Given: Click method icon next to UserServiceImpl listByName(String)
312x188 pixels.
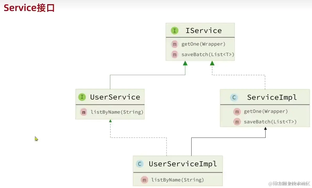Looking at the screenshot, I should pyautogui.click(x=144, y=180).
